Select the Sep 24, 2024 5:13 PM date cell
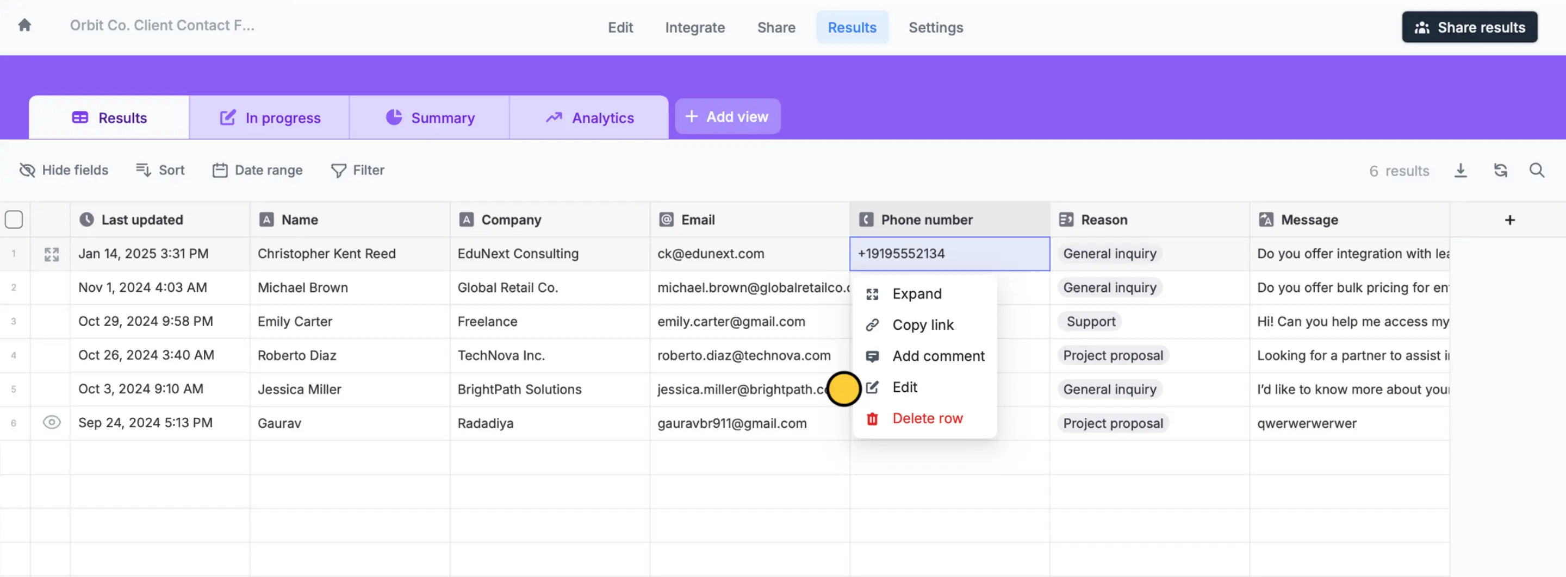This screenshot has height=577, width=1566. [160, 423]
